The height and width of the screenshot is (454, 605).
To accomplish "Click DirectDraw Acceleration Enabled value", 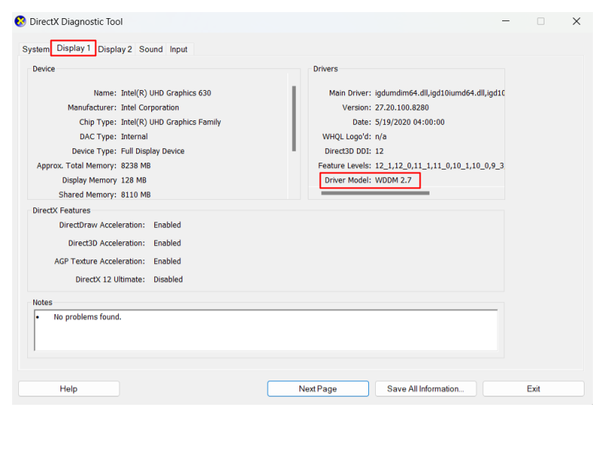I will pyautogui.click(x=167, y=225).
